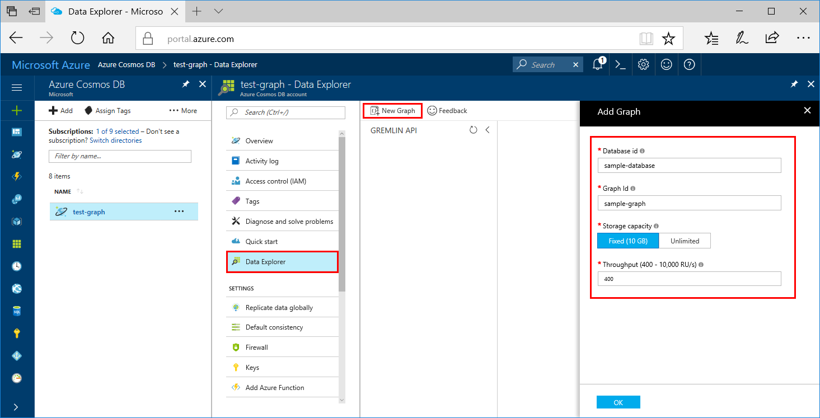Toggle the hamburger navigation menu

tap(17, 87)
